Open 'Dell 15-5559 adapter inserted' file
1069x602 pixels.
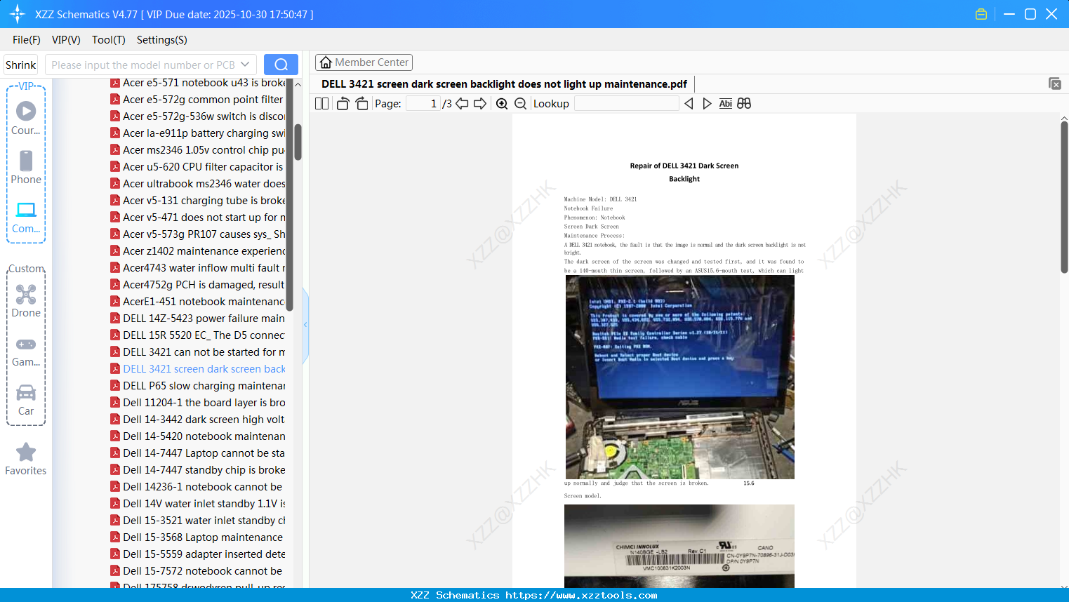[x=198, y=554]
